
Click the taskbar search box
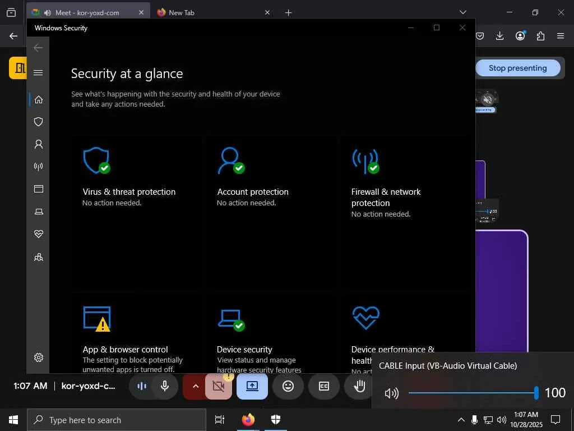[x=117, y=420]
